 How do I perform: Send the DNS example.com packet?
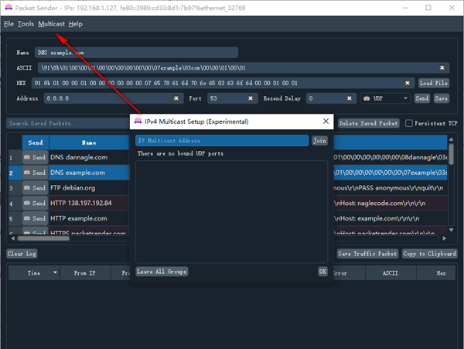36,173
